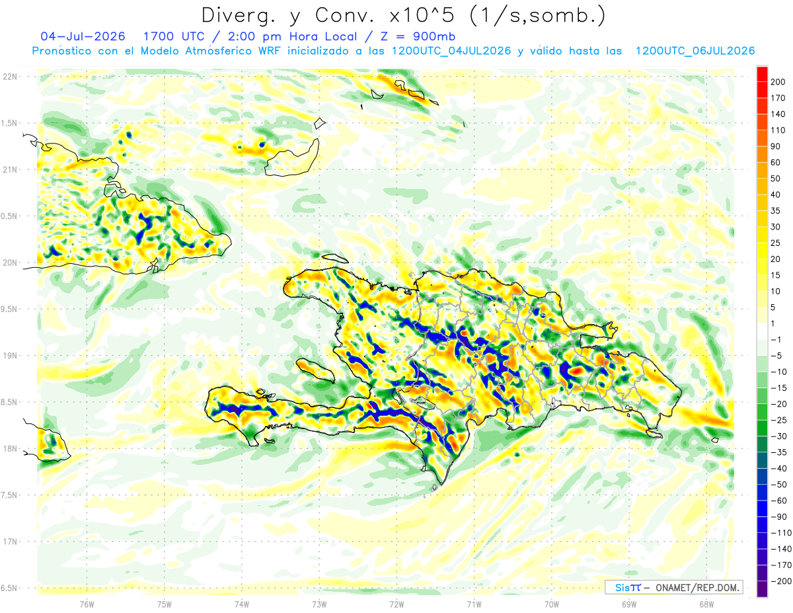Image resolution: width=793 pixels, height=613 pixels.
Task: Click the '1700 UTC' time text
Action: pyautogui.click(x=175, y=36)
